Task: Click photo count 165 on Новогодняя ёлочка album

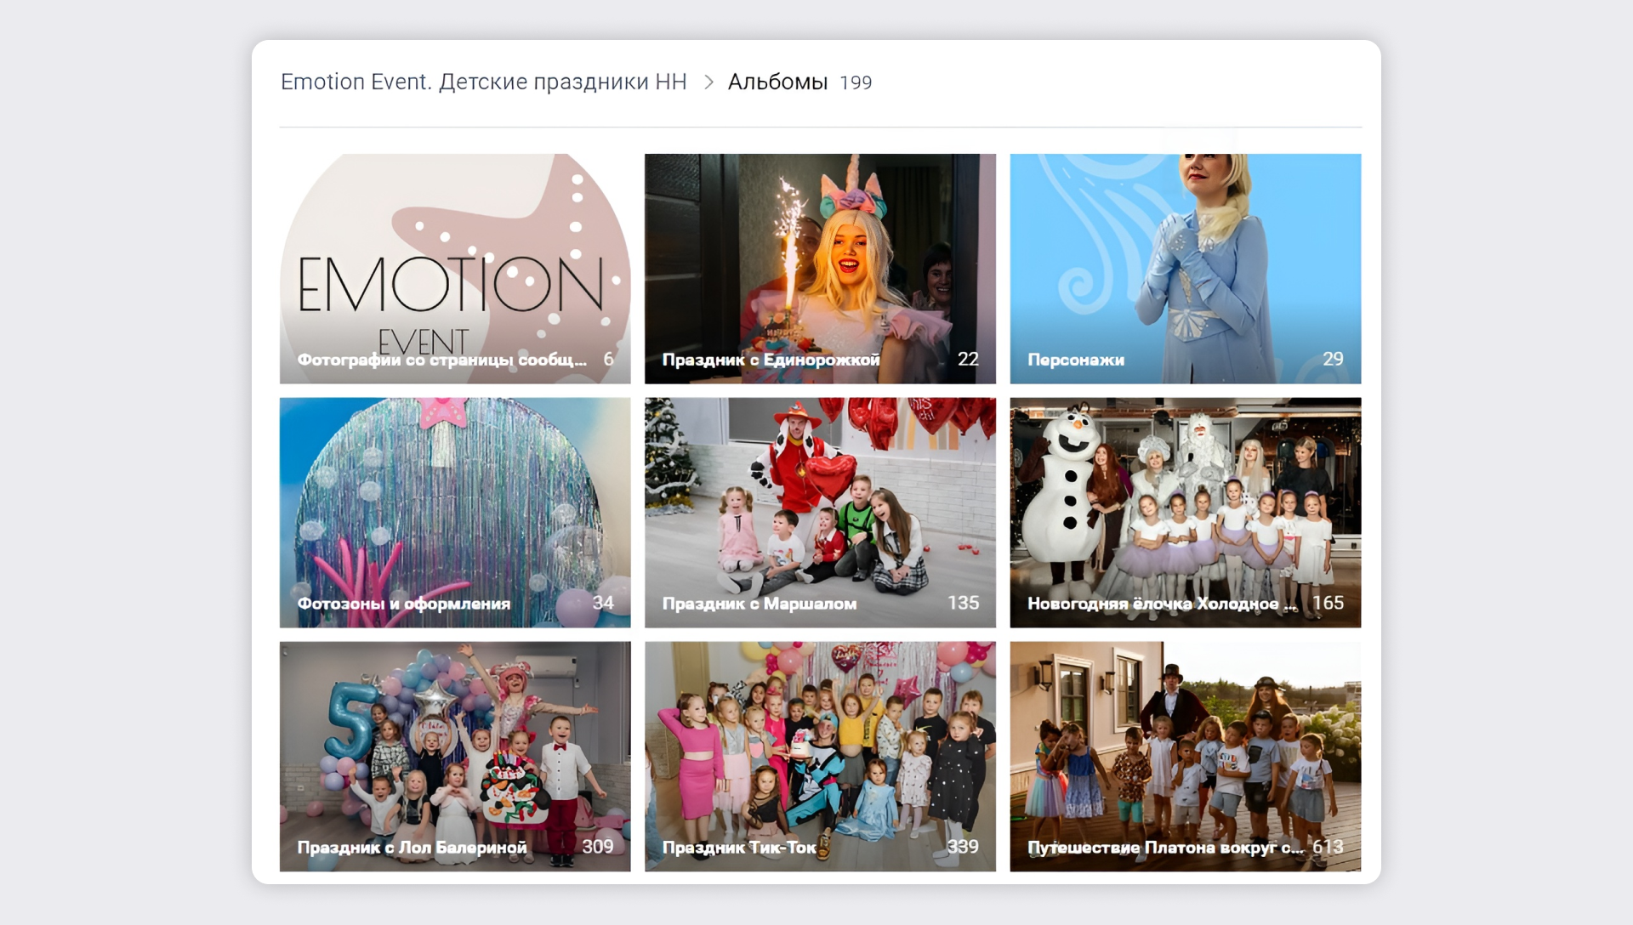Action: tap(1328, 603)
